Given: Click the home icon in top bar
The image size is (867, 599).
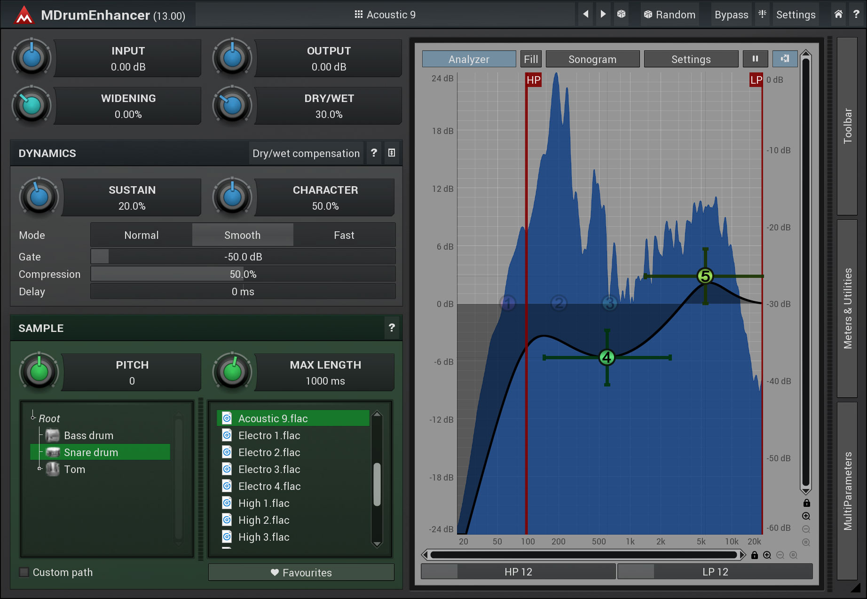Looking at the screenshot, I should (x=838, y=14).
